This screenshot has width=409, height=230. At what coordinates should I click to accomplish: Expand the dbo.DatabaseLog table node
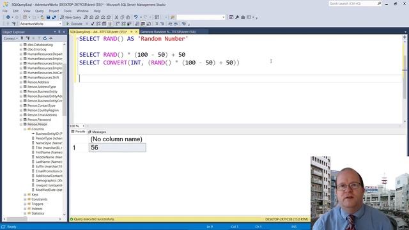coord(21,45)
